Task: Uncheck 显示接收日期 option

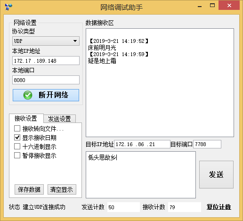Action: [17, 138]
